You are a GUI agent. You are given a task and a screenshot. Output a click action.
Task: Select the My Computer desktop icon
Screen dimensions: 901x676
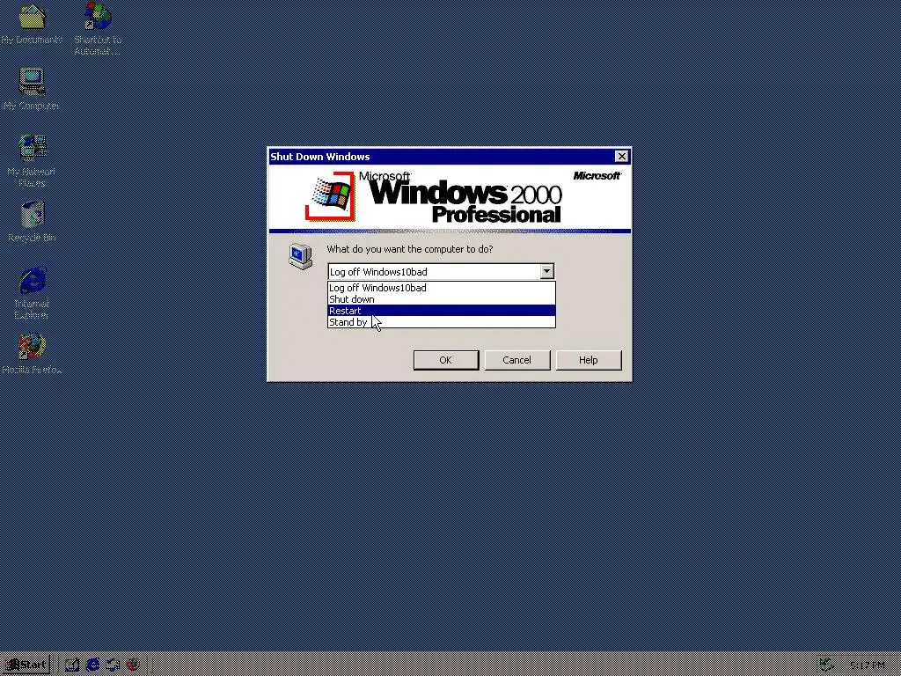(x=32, y=89)
